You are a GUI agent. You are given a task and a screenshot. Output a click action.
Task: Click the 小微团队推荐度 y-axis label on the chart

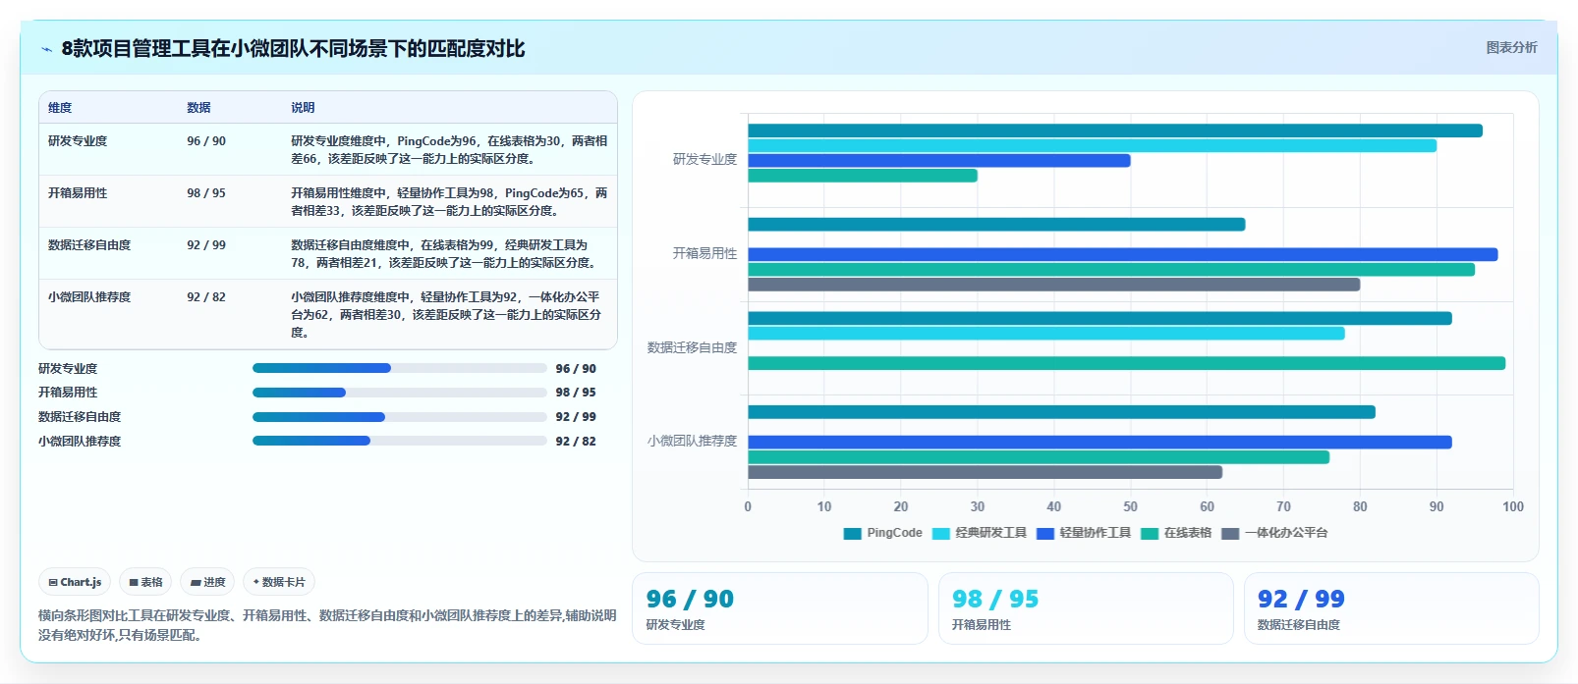tap(692, 441)
